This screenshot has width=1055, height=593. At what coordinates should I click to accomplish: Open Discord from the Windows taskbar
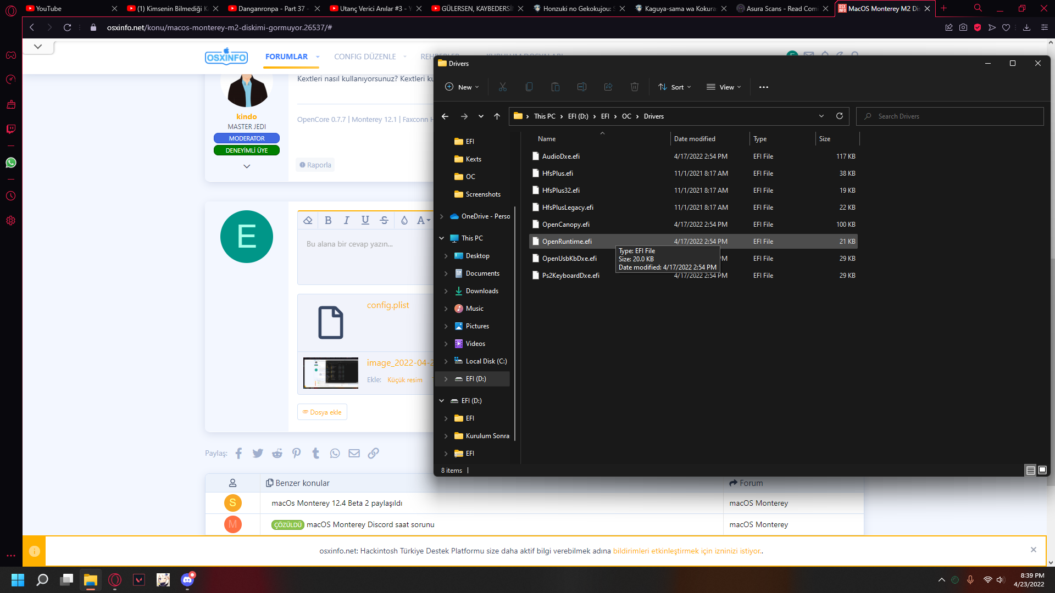(x=187, y=580)
